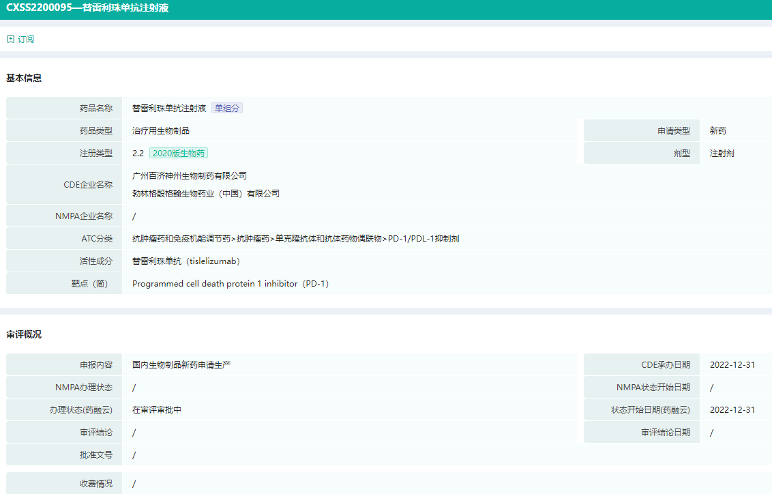Select active ingredient 替雷利珠单抗（tislelizumab）
772x494 pixels.
186,261
